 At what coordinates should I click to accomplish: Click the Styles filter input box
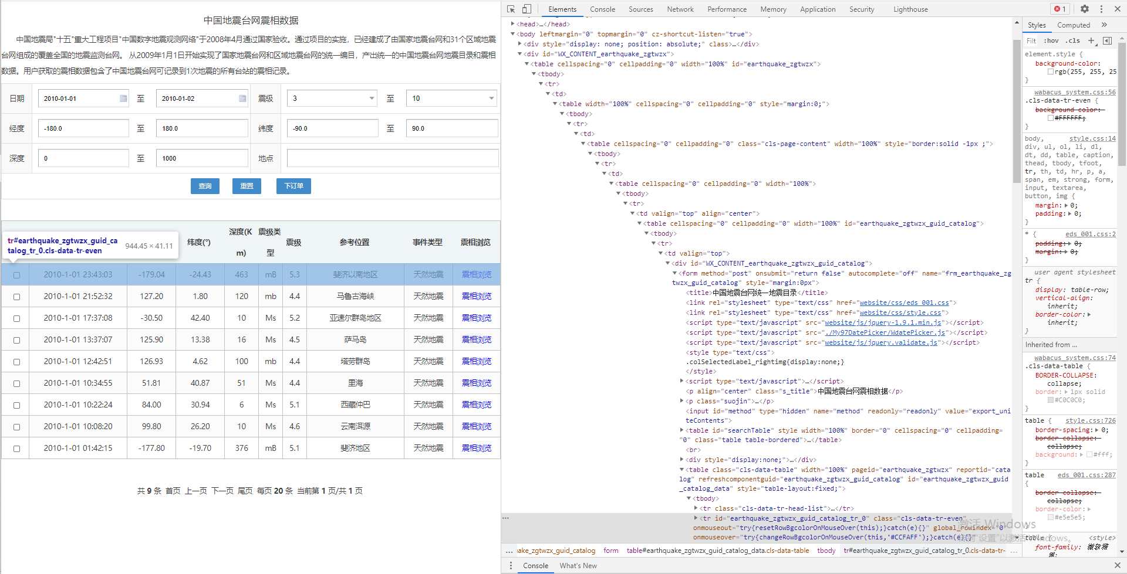point(1032,40)
